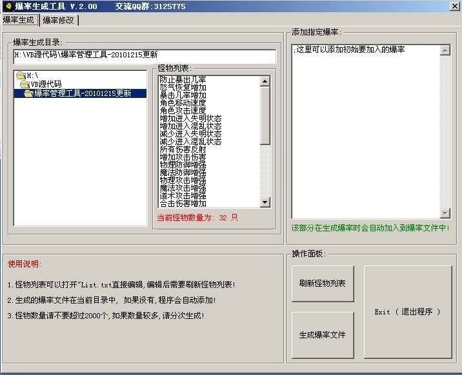462x375 pixels.
Task: Click the monster list scroll-up arrow
Action: pos(265,81)
